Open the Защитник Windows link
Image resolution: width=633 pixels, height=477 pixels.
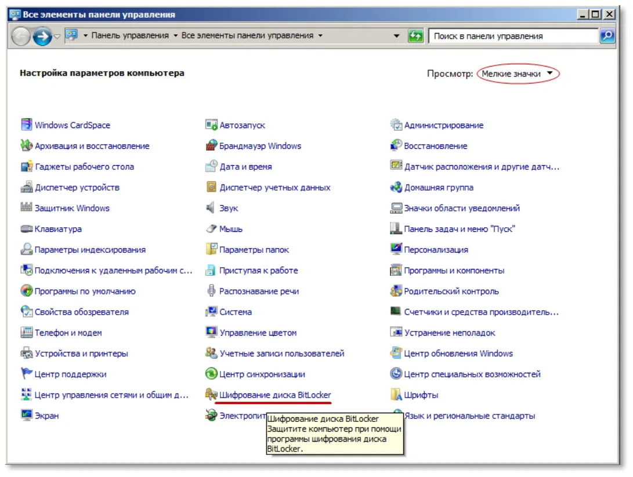[72, 208]
